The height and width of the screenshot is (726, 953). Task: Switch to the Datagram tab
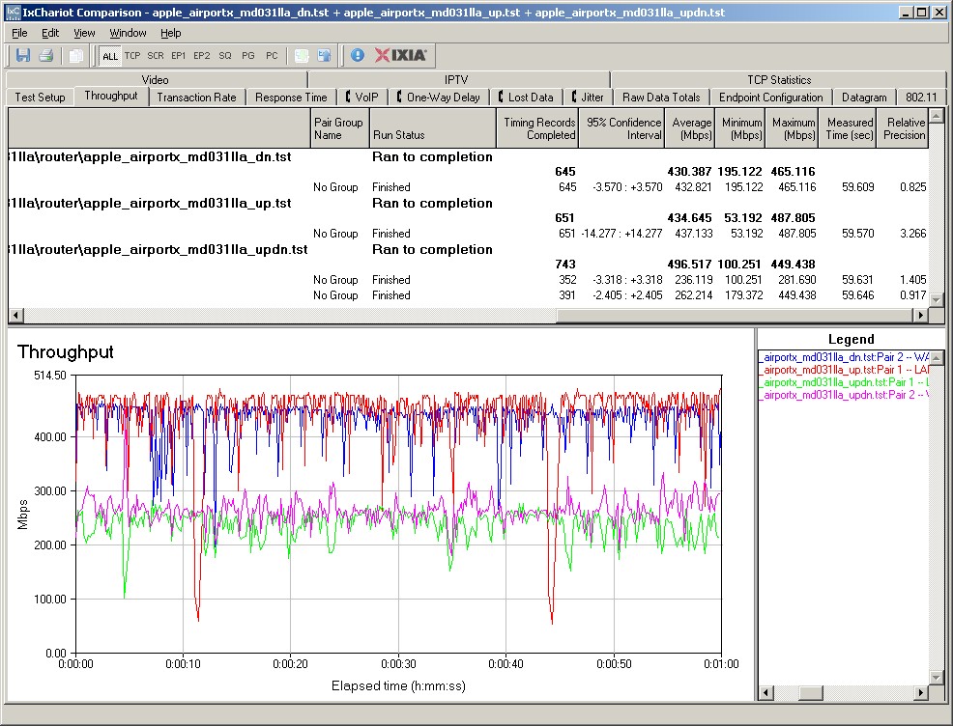point(864,98)
